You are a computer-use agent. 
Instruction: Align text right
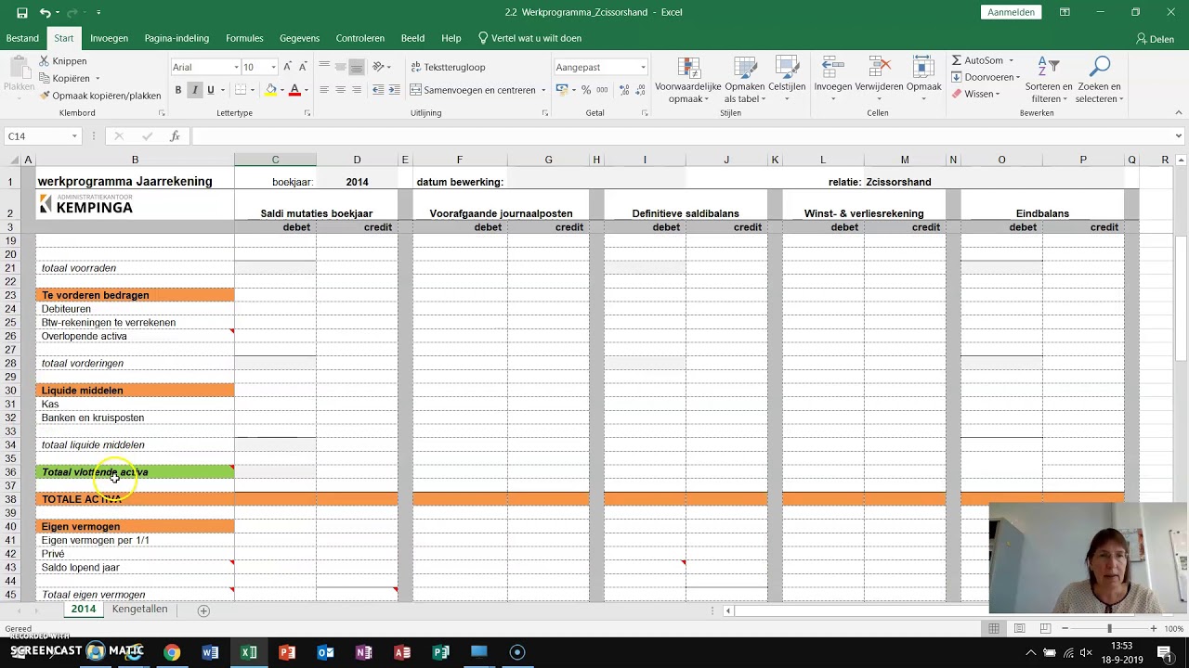(356, 90)
